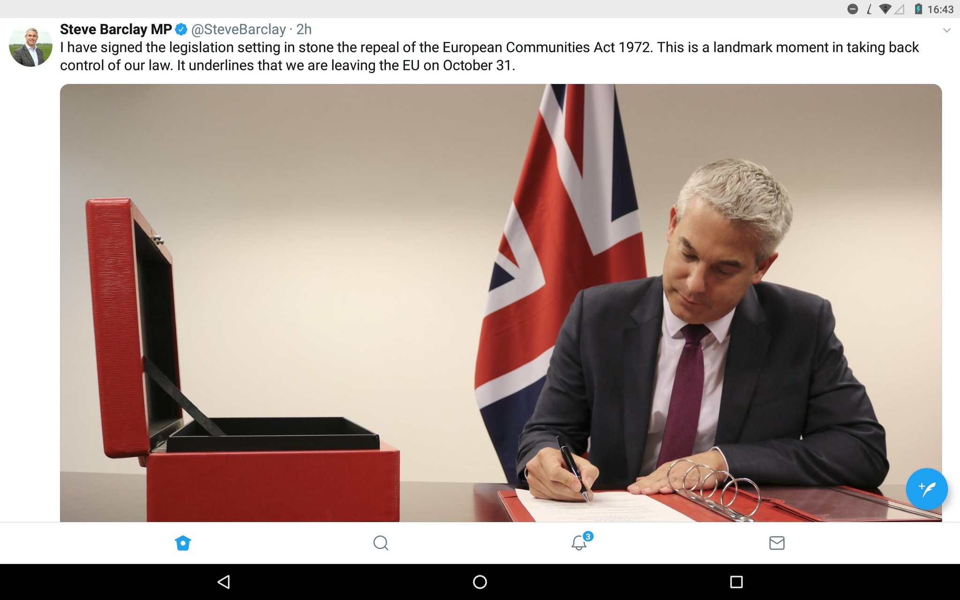Tap the Android back navigation button

224,582
